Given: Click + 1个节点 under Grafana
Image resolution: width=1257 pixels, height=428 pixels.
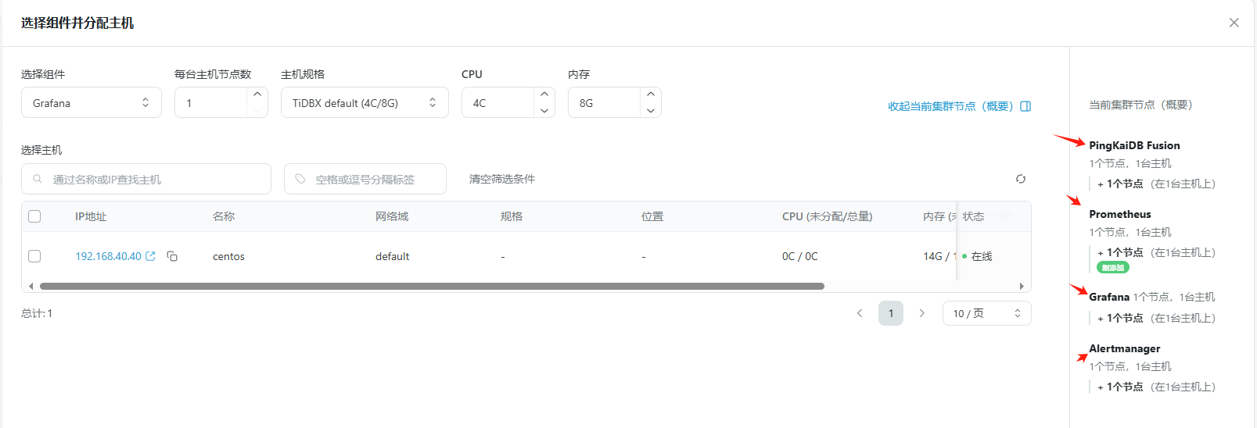Looking at the screenshot, I should pyautogui.click(x=1120, y=318).
